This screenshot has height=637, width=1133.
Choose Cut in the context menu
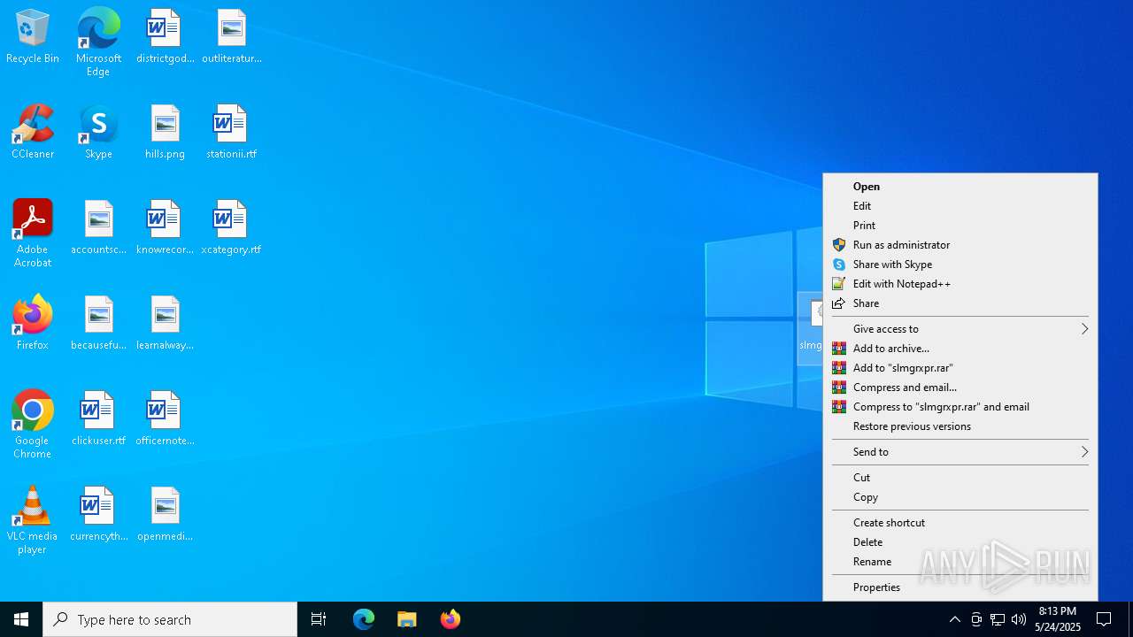[x=960, y=478]
